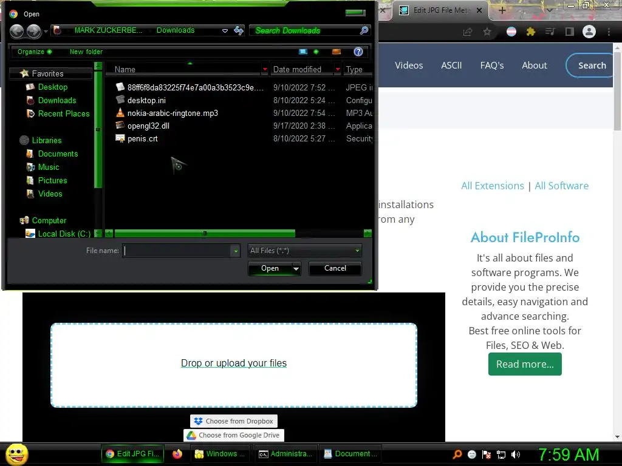Open Music library
Image resolution: width=622 pixels, height=466 pixels.
pos(49,167)
